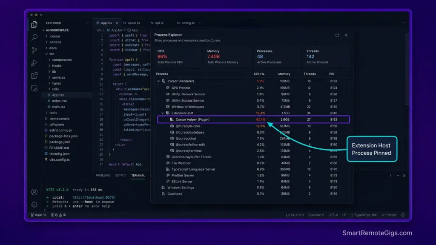Expand the .vscode folder
This screenshot has height=245, width=436.
pos(46,42)
